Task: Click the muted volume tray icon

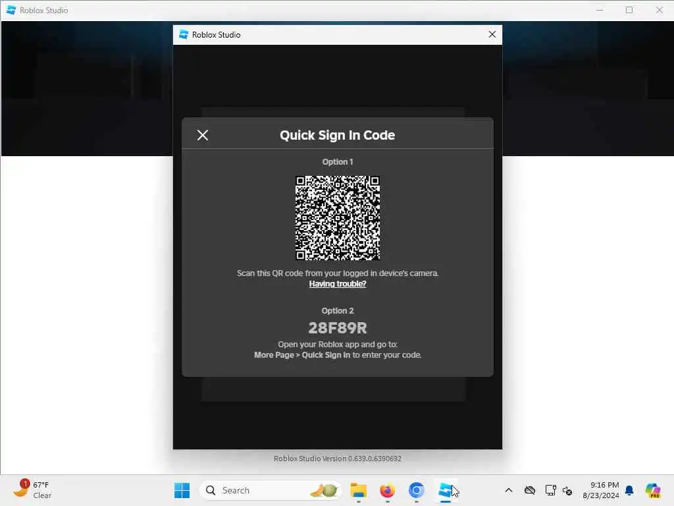Action: 567,490
